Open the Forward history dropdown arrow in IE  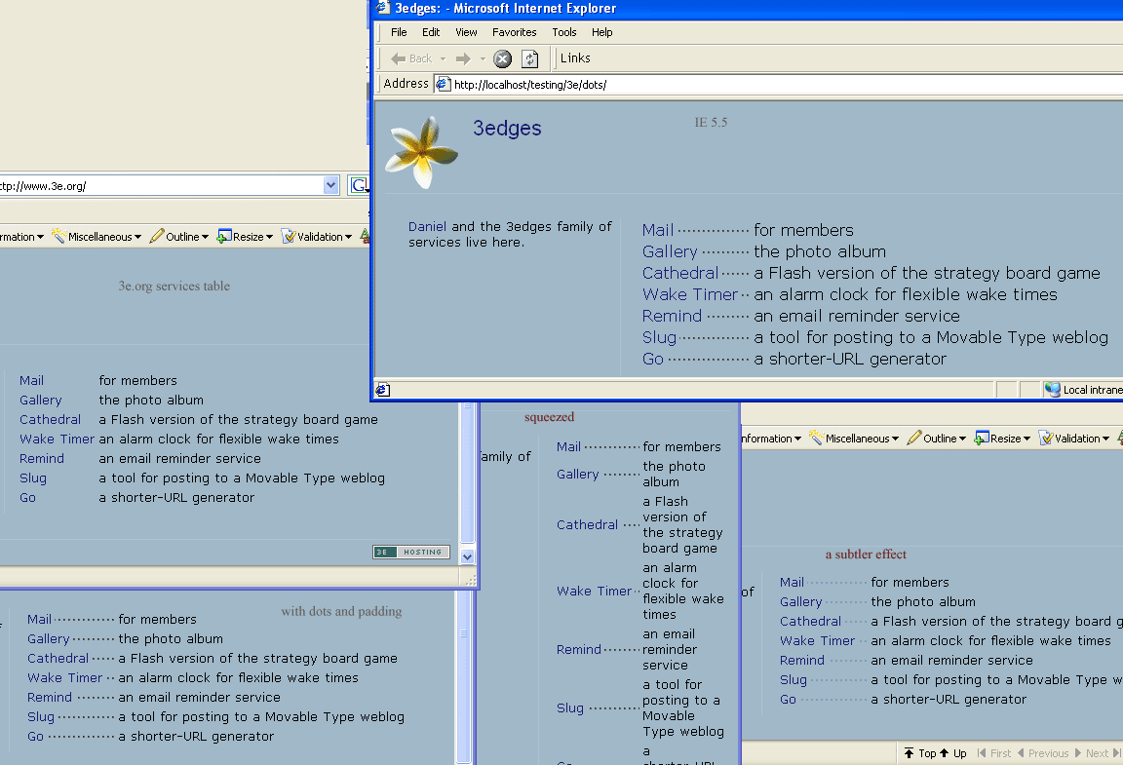click(x=483, y=58)
